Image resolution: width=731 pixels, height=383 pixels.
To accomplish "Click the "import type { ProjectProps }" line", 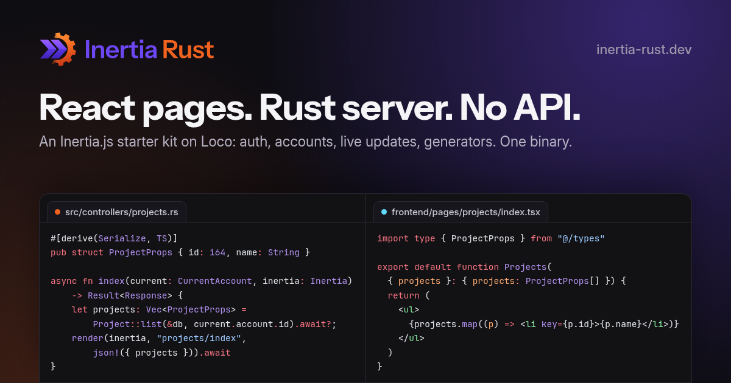I will coord(490,238).
